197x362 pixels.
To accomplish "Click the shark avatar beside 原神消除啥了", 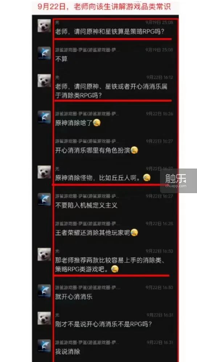I will [44, 117].
